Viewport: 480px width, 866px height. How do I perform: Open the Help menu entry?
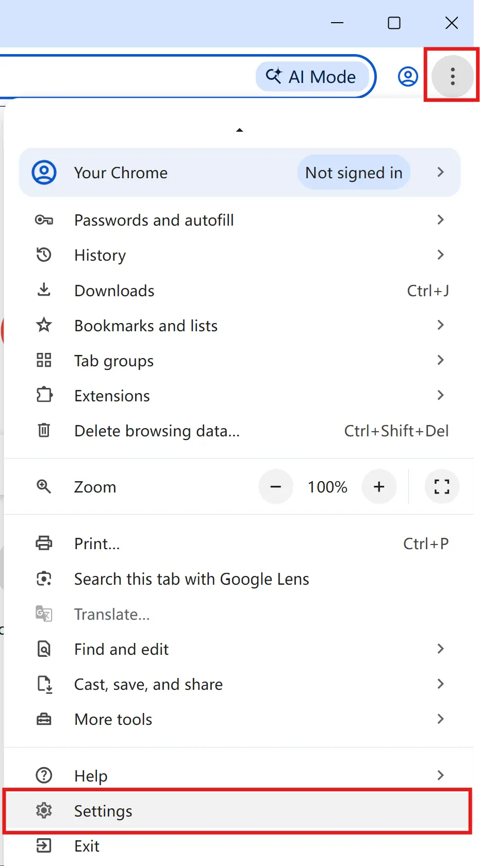(239, 775)
